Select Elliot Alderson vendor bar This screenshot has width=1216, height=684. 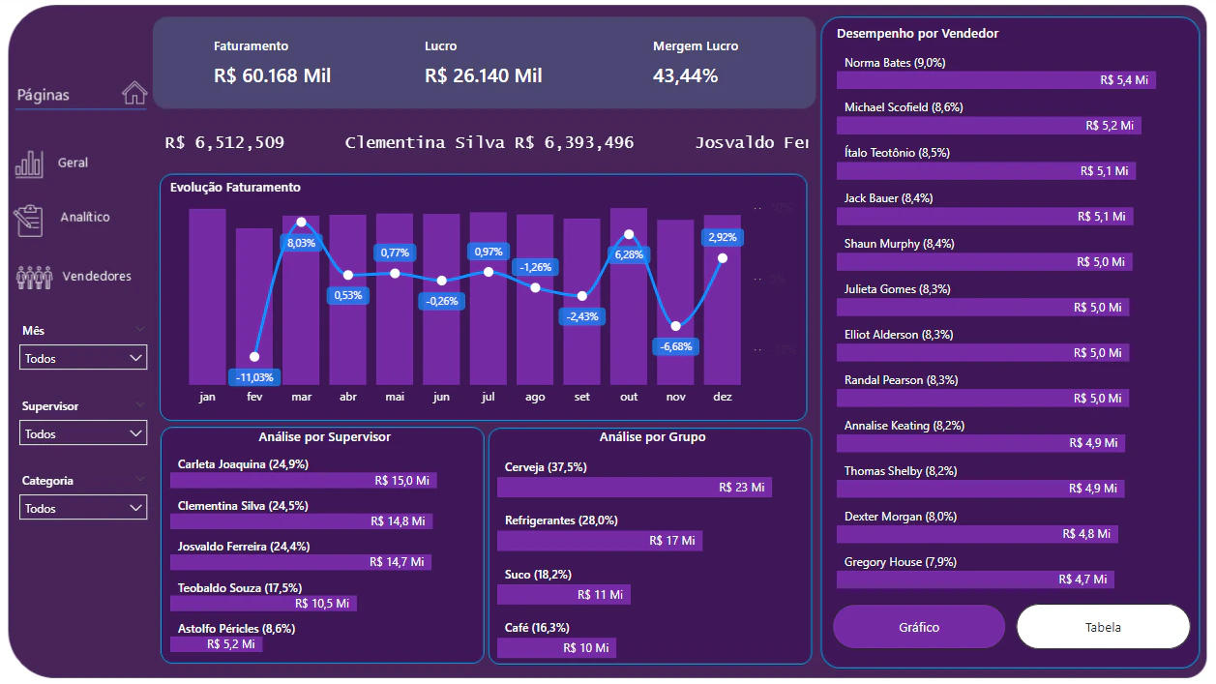983,352
